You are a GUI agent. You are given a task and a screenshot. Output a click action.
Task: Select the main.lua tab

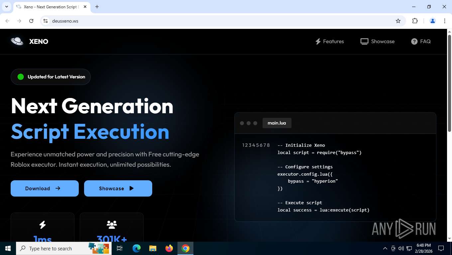(277, 123)
